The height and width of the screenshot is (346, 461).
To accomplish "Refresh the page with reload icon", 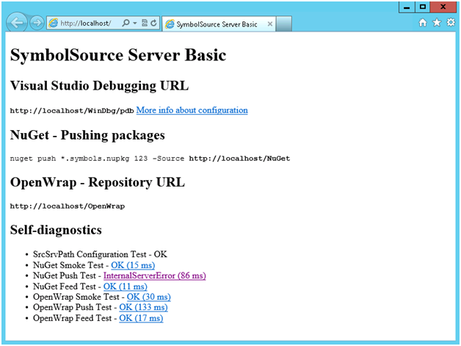I will click(153, 24).
